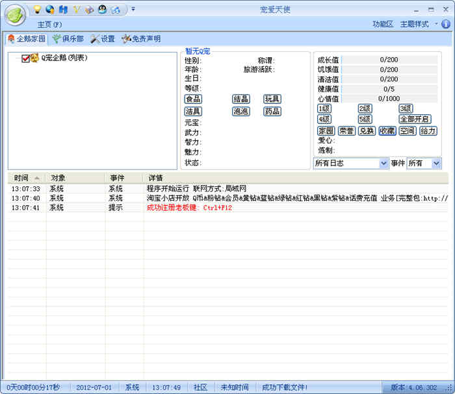
Task: Open the quick-access toolbar customize arrow
Action: click(133, 9)
